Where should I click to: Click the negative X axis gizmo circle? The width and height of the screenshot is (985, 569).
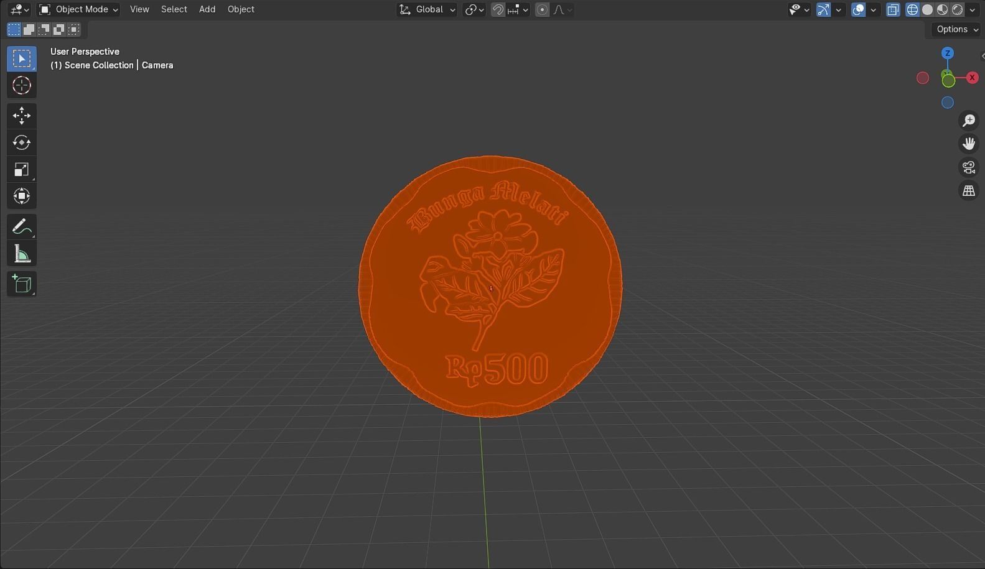(x=923, y=78)
